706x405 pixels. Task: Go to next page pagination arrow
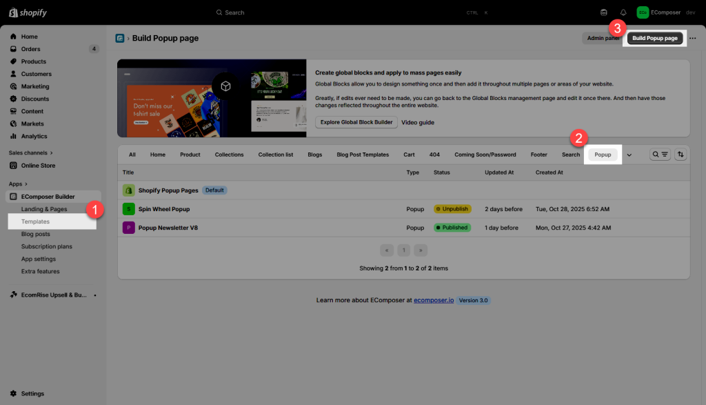pos(420,250)
